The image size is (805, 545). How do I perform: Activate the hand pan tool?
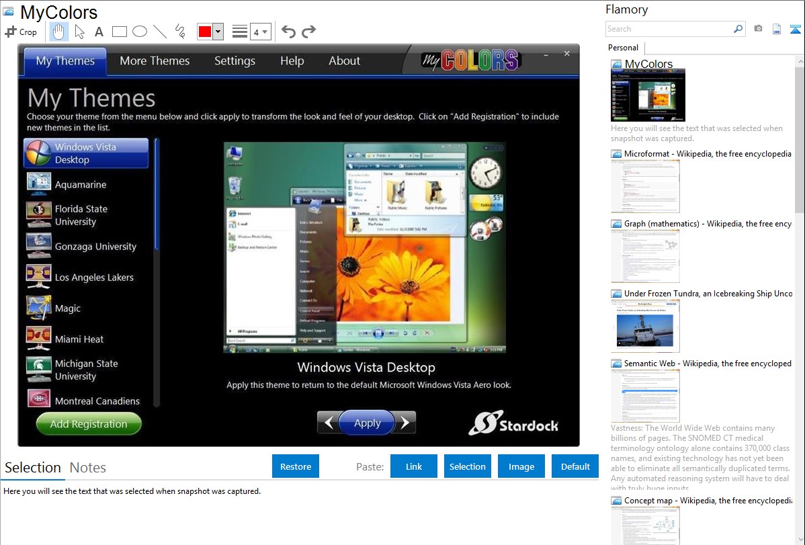tap(58, 32)
